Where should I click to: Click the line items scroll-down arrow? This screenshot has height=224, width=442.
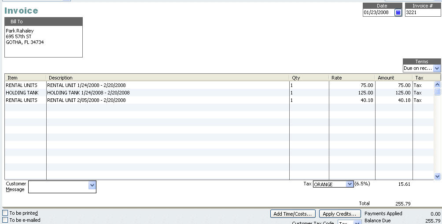[x=437, y=176]
